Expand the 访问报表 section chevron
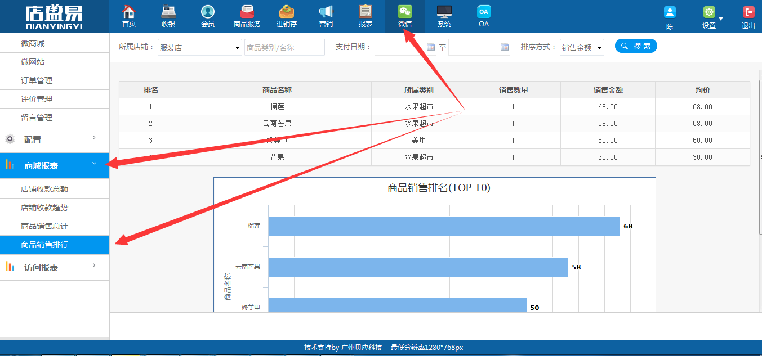The height and width of the screenshot is (356, 762). pyautogui.click(x=94, y=265)
